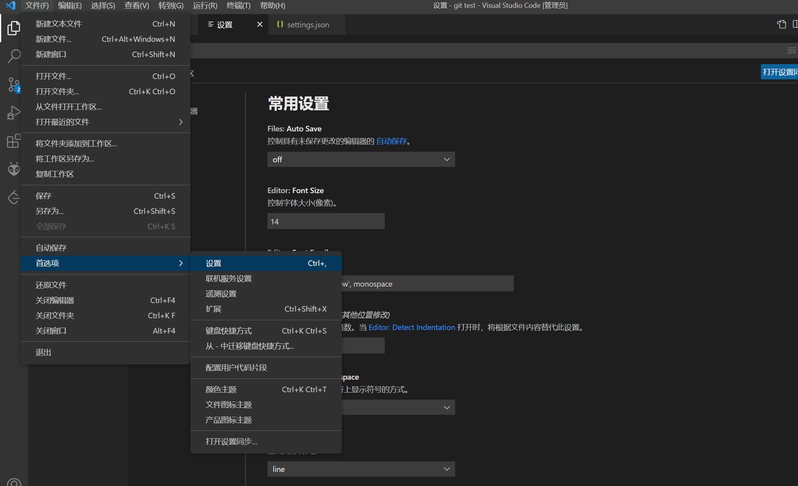798x486 pixels.
Task: Choose 新建文件... menu entry
Action: [106, 39]
